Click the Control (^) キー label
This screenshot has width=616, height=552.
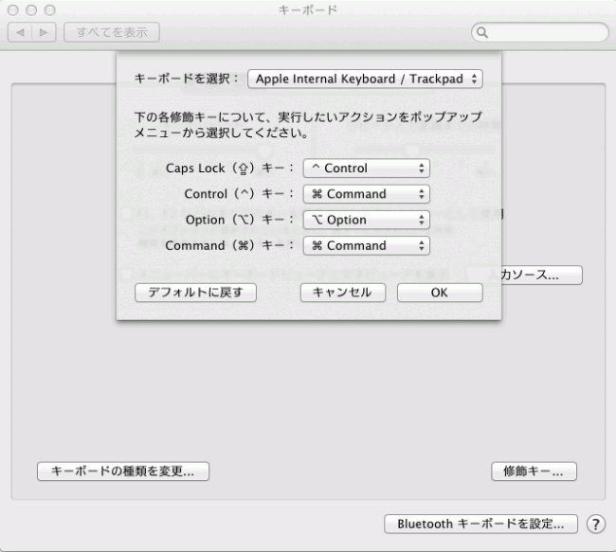pyautogui.click(x=239, y=194)
